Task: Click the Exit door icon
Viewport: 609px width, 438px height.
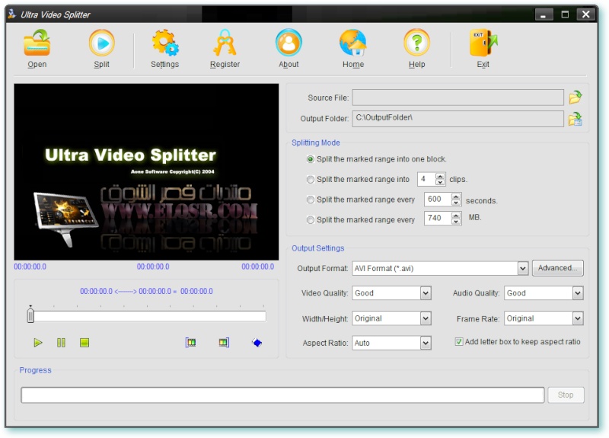Action: 483,43
